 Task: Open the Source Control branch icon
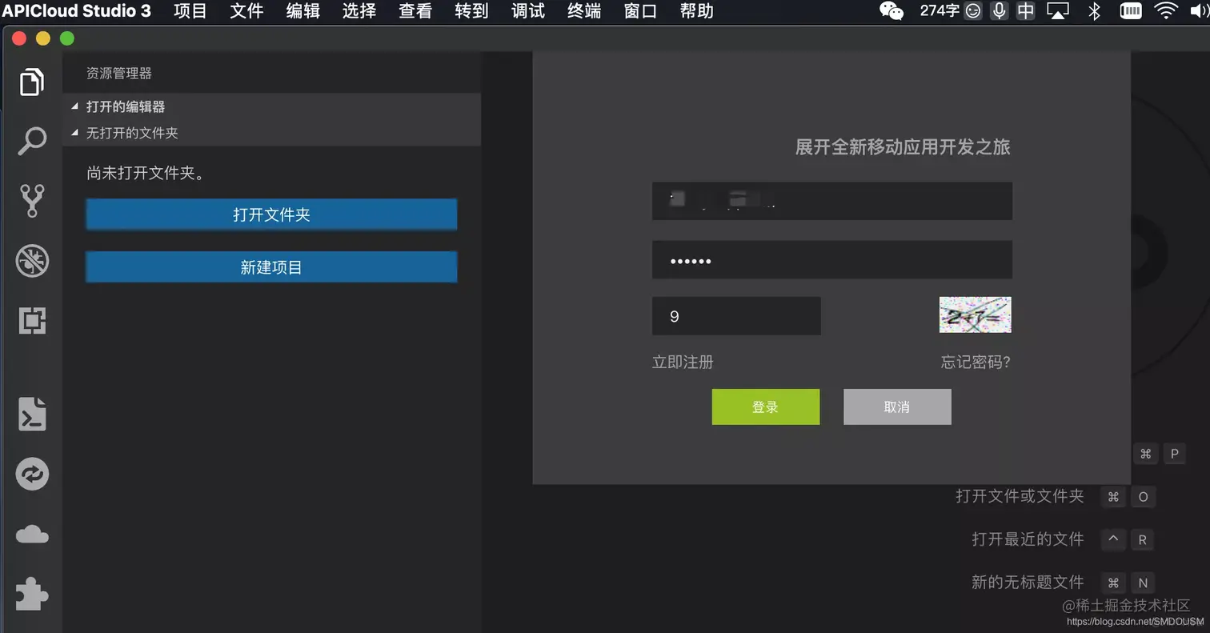[32, 201]
